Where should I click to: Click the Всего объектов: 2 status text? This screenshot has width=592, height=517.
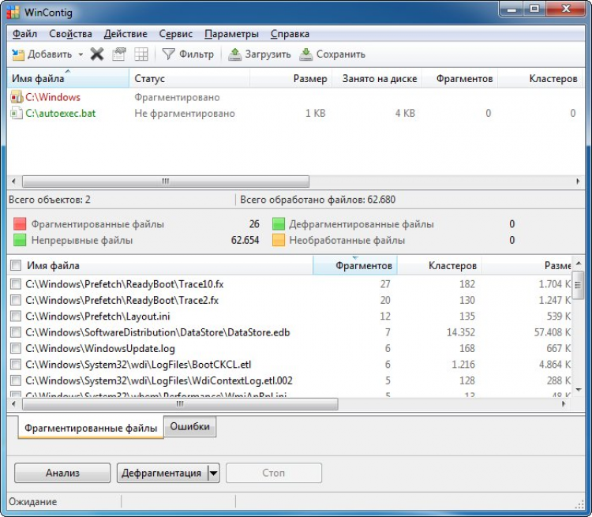[50, 200]
